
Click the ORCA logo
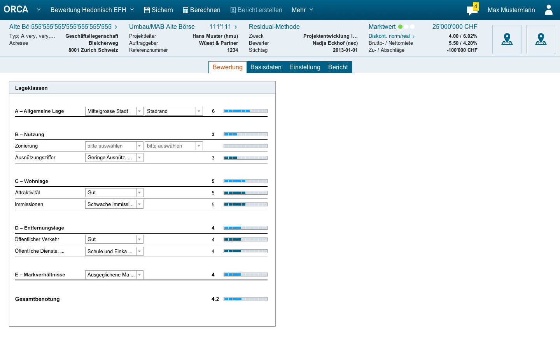pos(16,9)
